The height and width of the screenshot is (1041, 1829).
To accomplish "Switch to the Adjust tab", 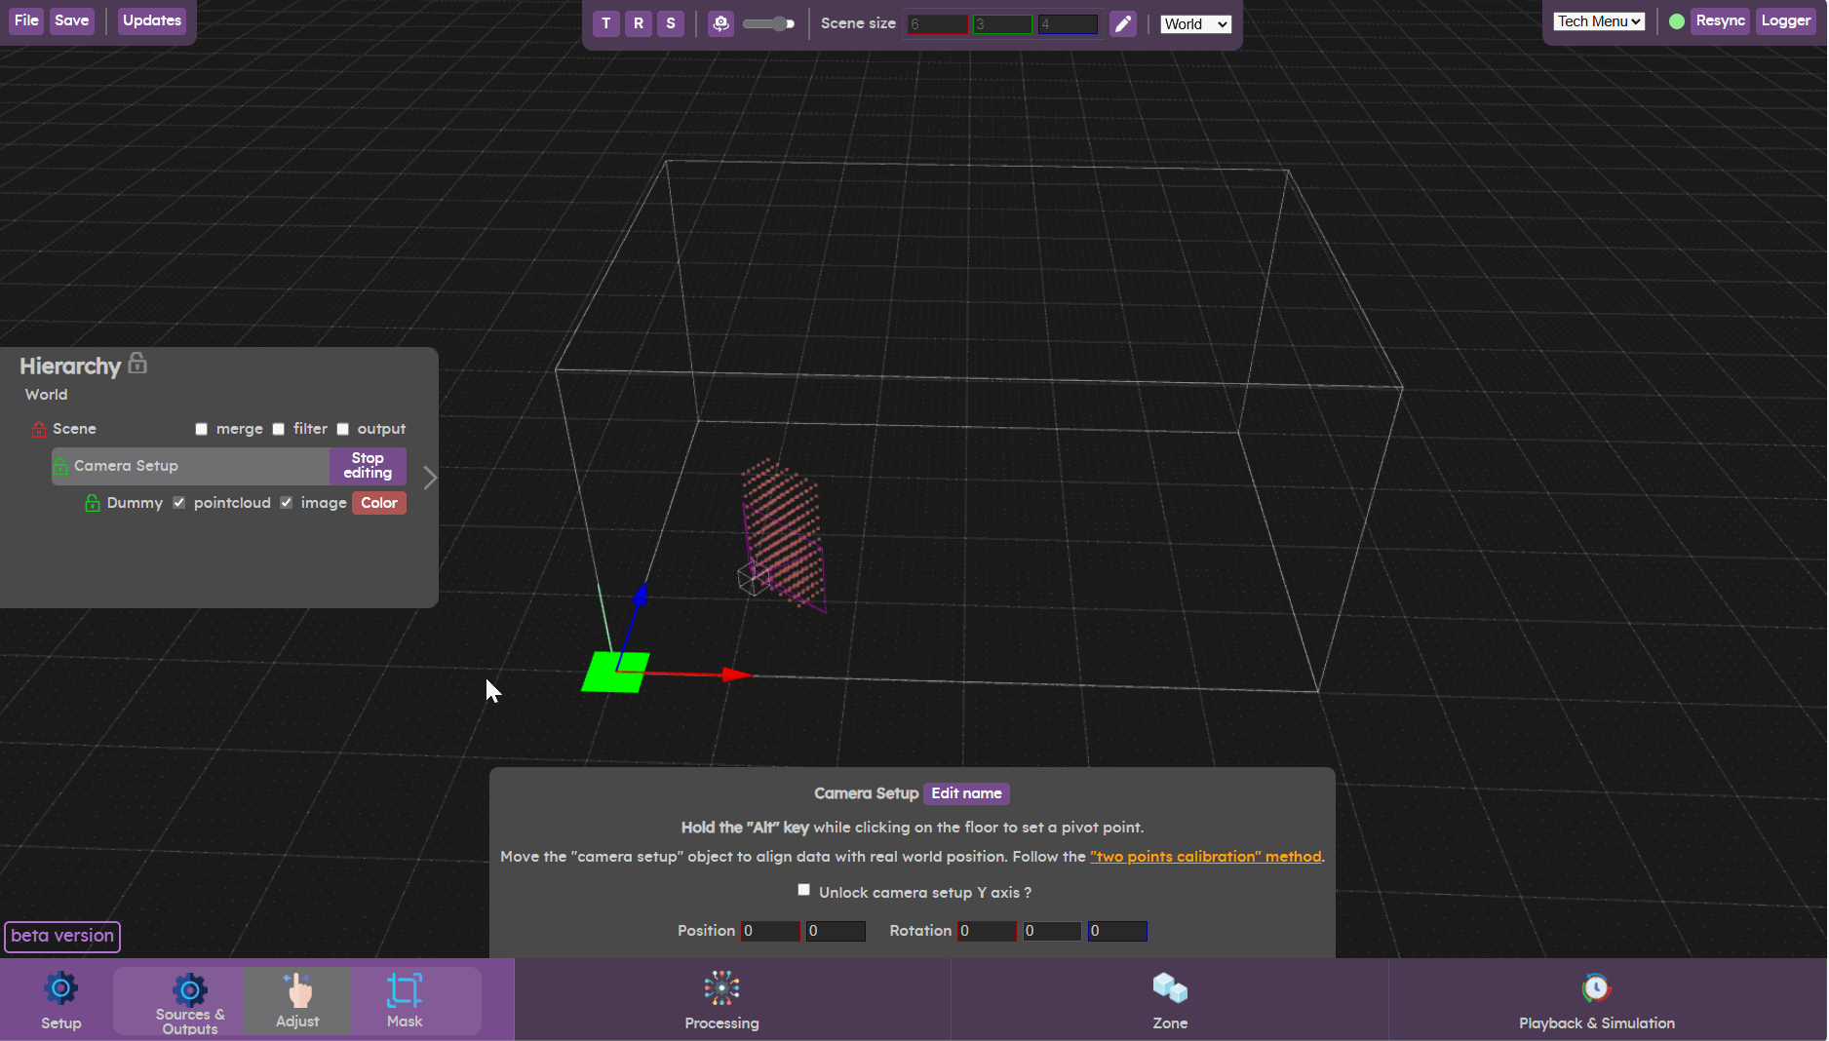I will click(297, 1001).
